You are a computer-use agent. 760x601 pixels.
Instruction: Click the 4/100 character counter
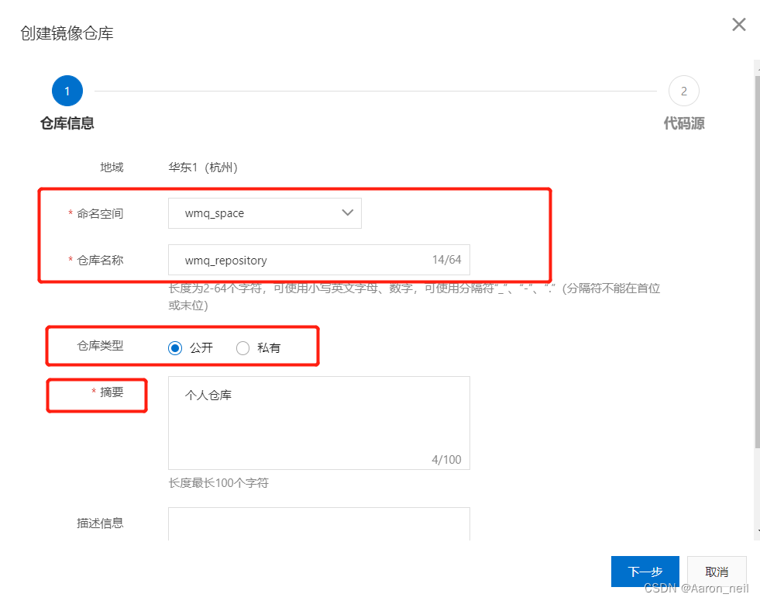(x=446, y=459)
